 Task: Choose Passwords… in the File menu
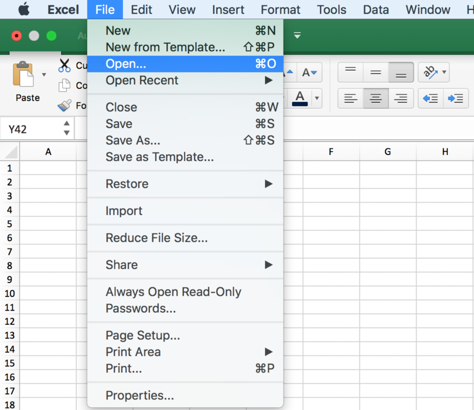tap(185, 308)
